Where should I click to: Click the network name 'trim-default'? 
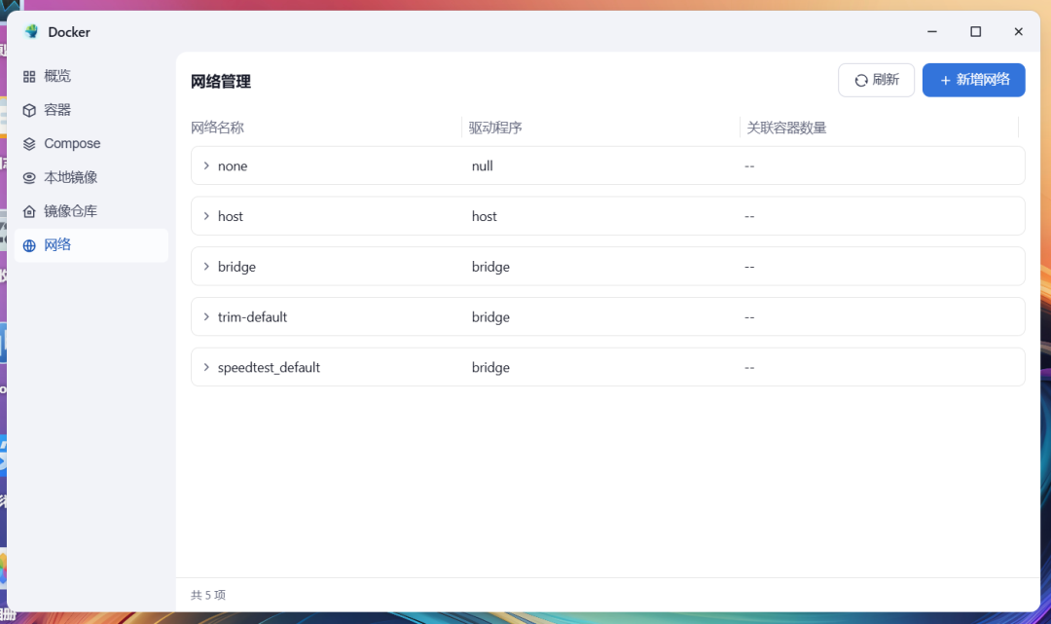point(252,317)
